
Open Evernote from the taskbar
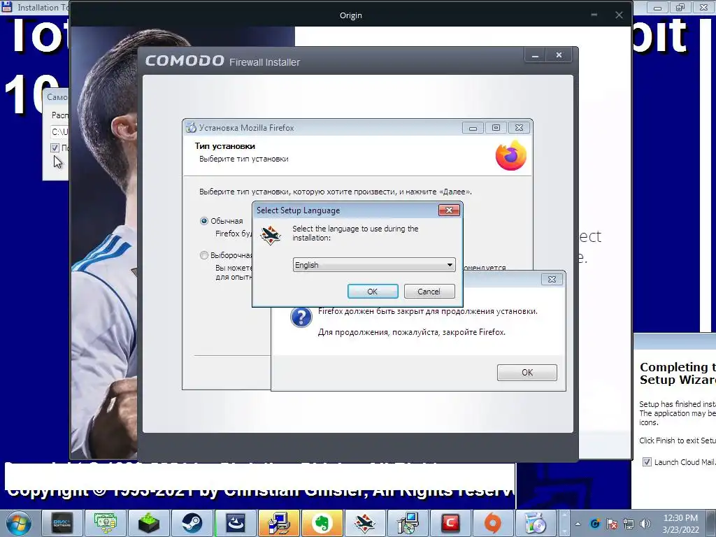[x=322, y=523]
